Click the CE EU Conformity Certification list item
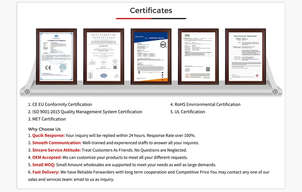Screen dimensions: 302x192 tap(60, 104)
